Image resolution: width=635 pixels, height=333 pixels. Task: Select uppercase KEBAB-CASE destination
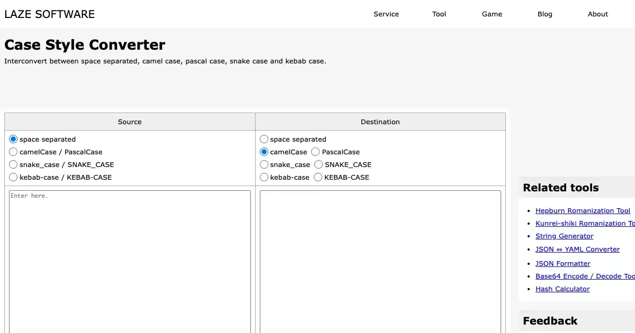(318, 177)
